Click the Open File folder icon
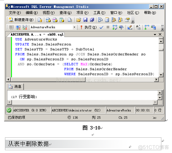Viewport: 172px width, 153px height. coord(78,20)
